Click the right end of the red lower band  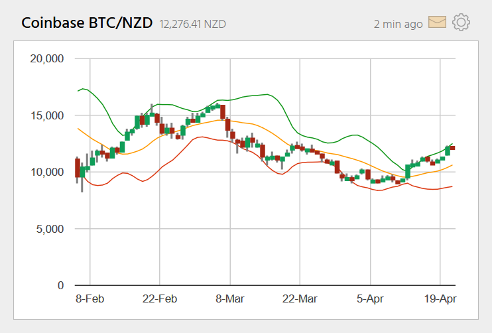tap(452, 186)
